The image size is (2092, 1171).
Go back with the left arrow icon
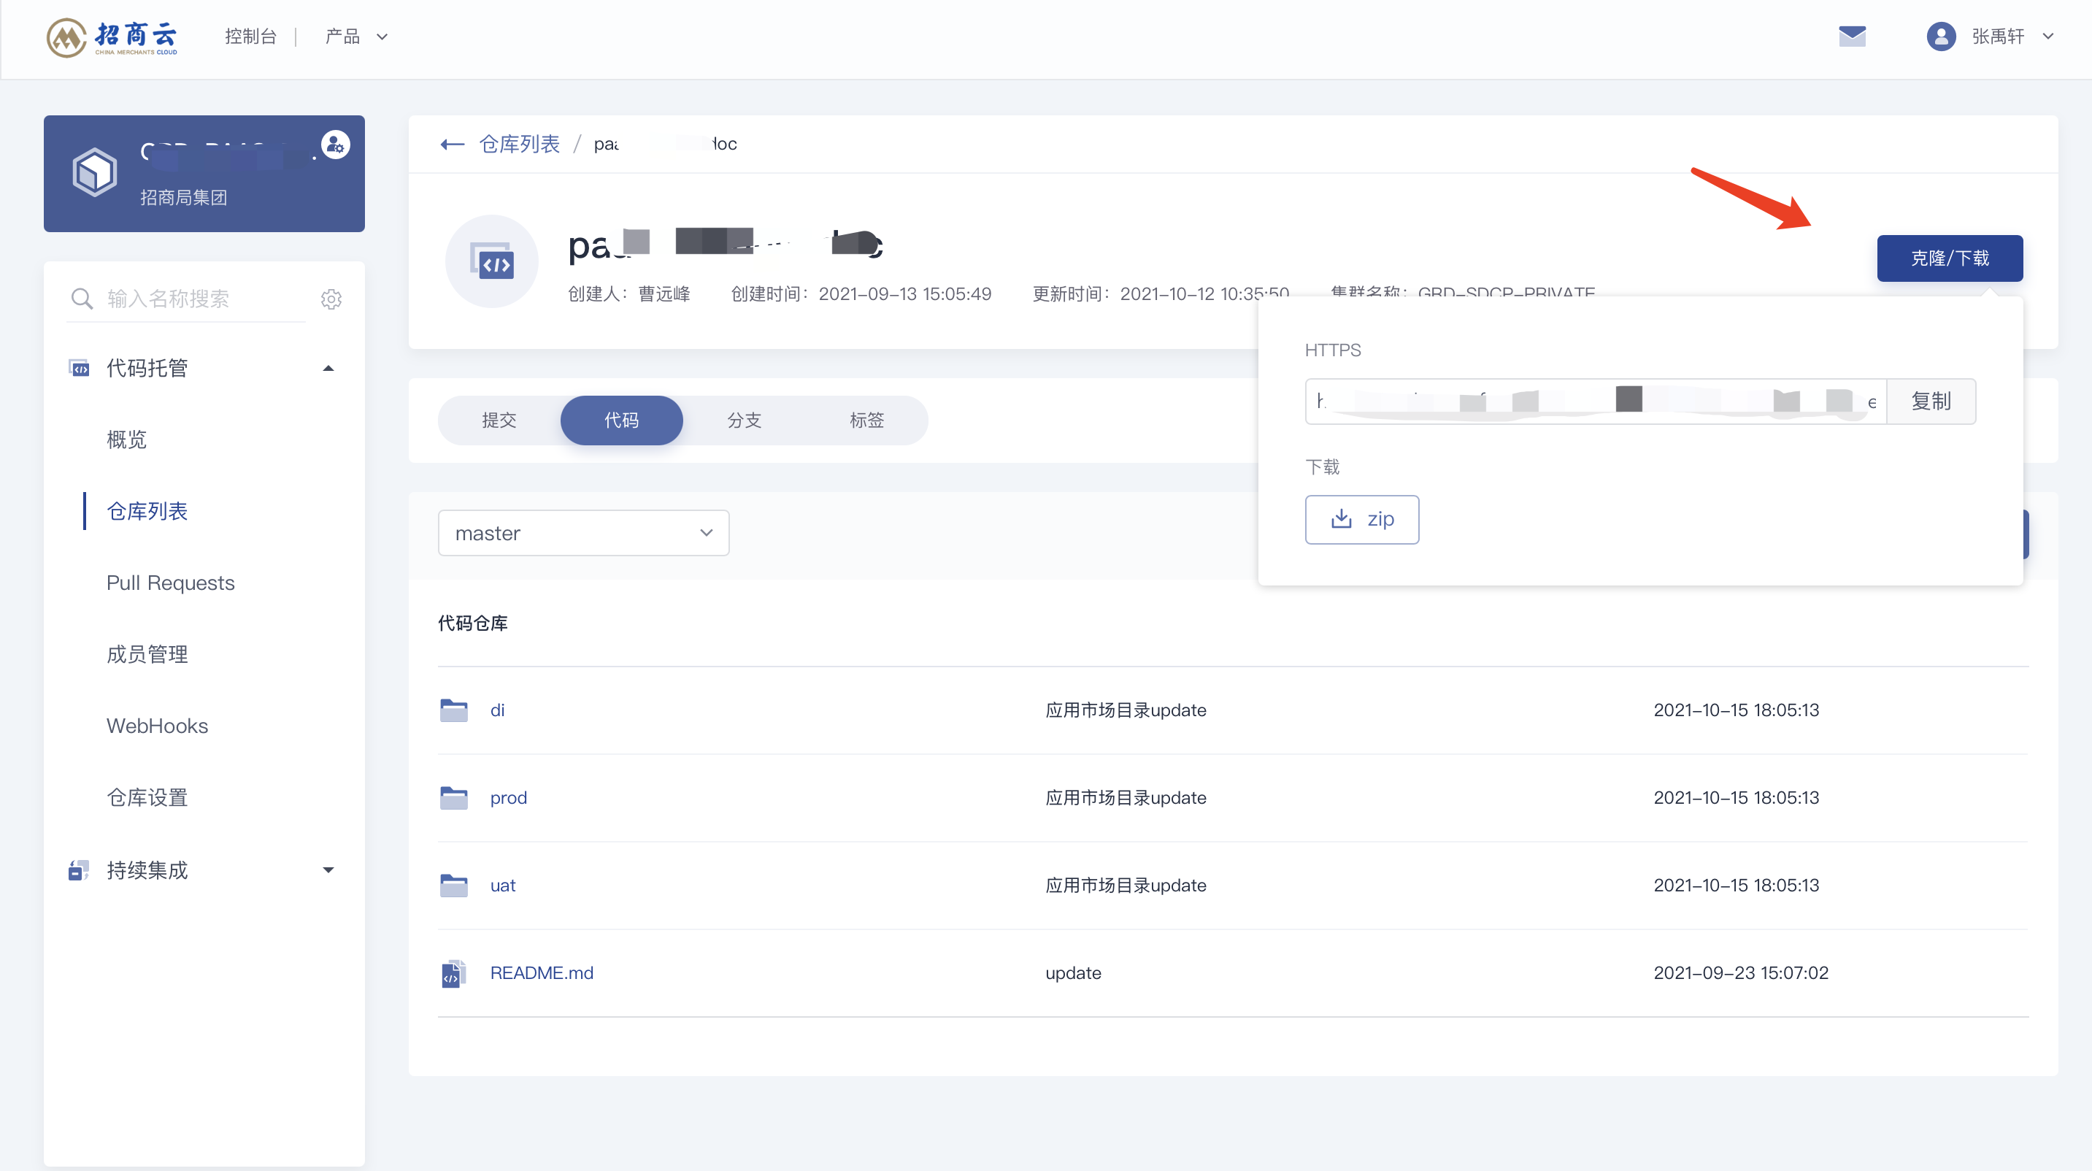pyautogui.click(x=453, y=145)
